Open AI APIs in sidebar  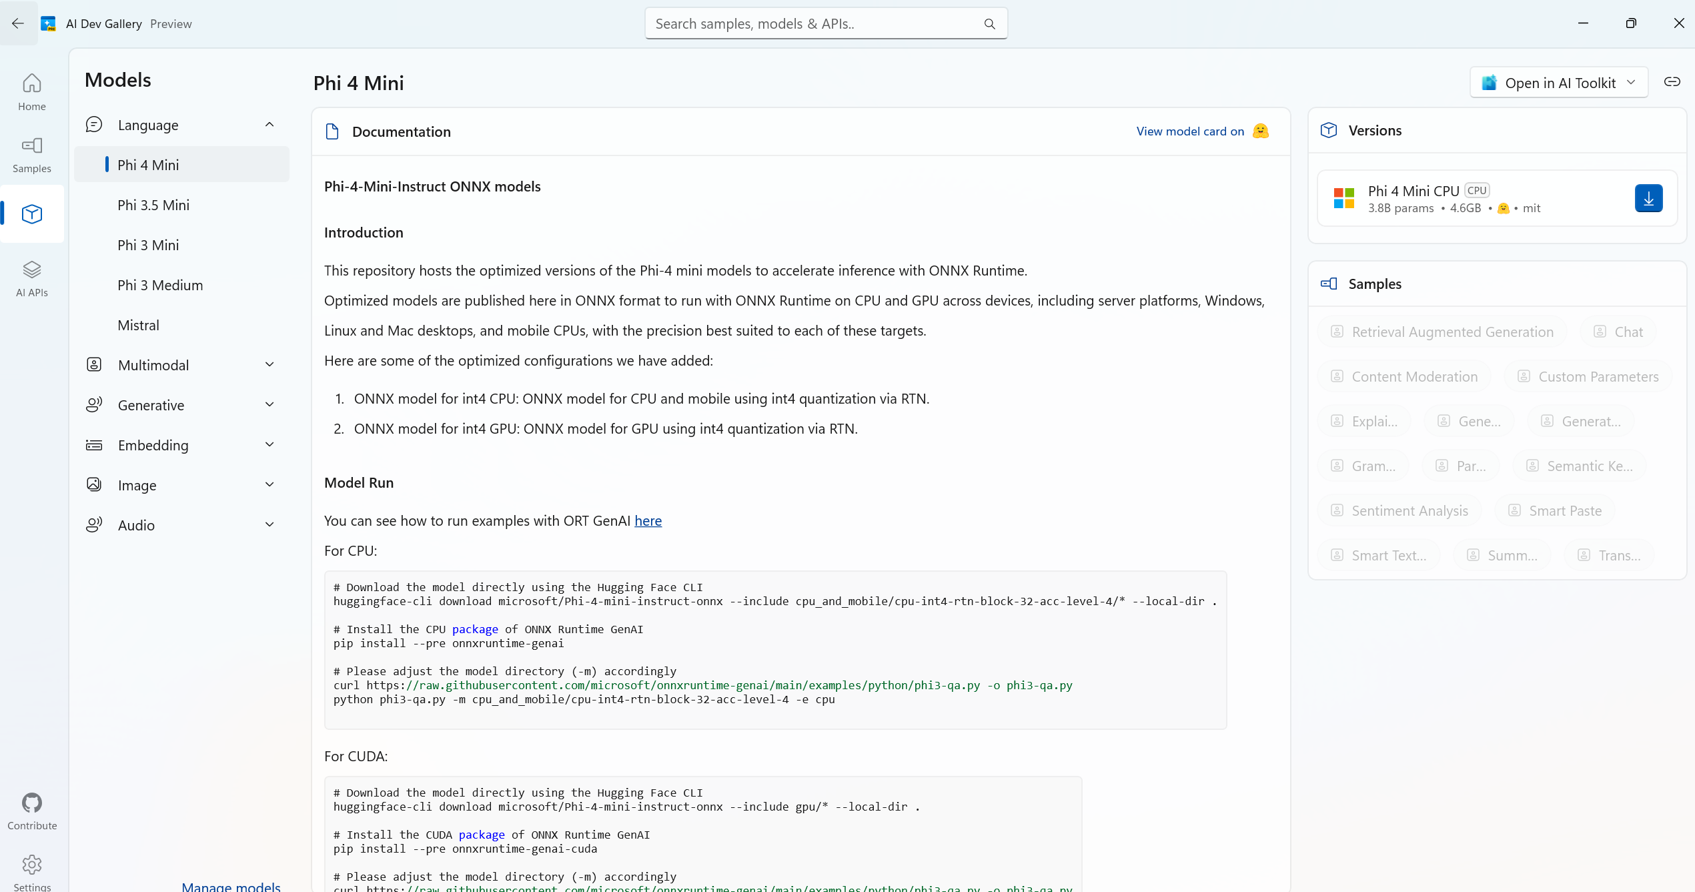pos(32,278)
